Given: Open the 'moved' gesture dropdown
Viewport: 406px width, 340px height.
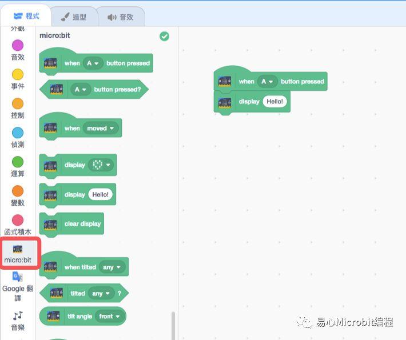Looking at the screenshot, I should [101, 129].
